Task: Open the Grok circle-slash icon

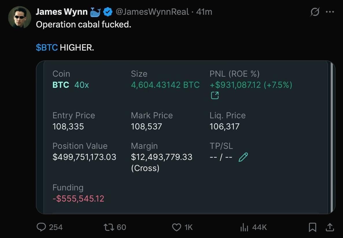Action: 315,12
